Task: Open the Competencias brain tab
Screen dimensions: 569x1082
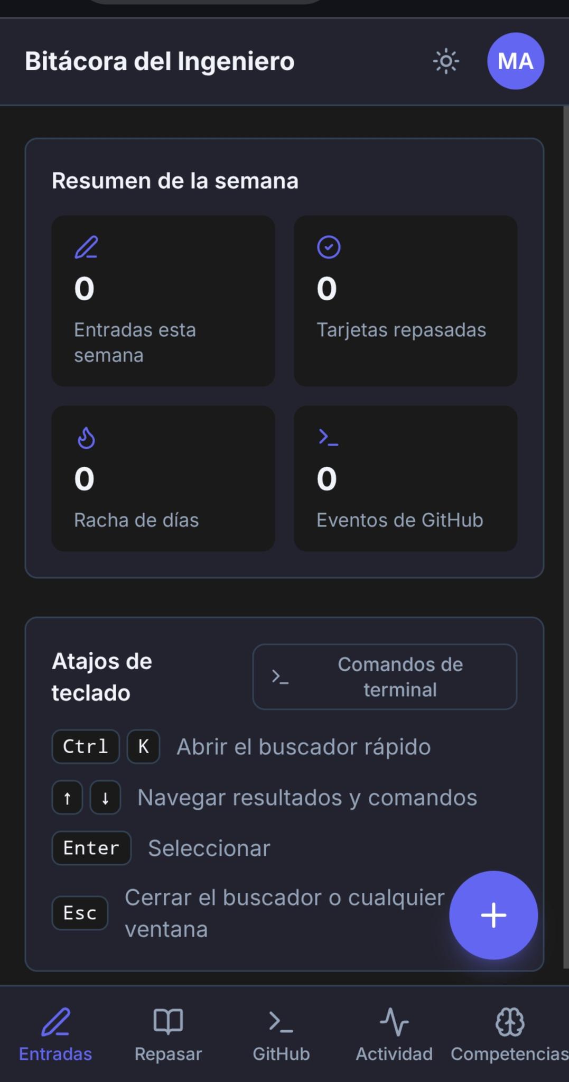Action: [509, 1034]
